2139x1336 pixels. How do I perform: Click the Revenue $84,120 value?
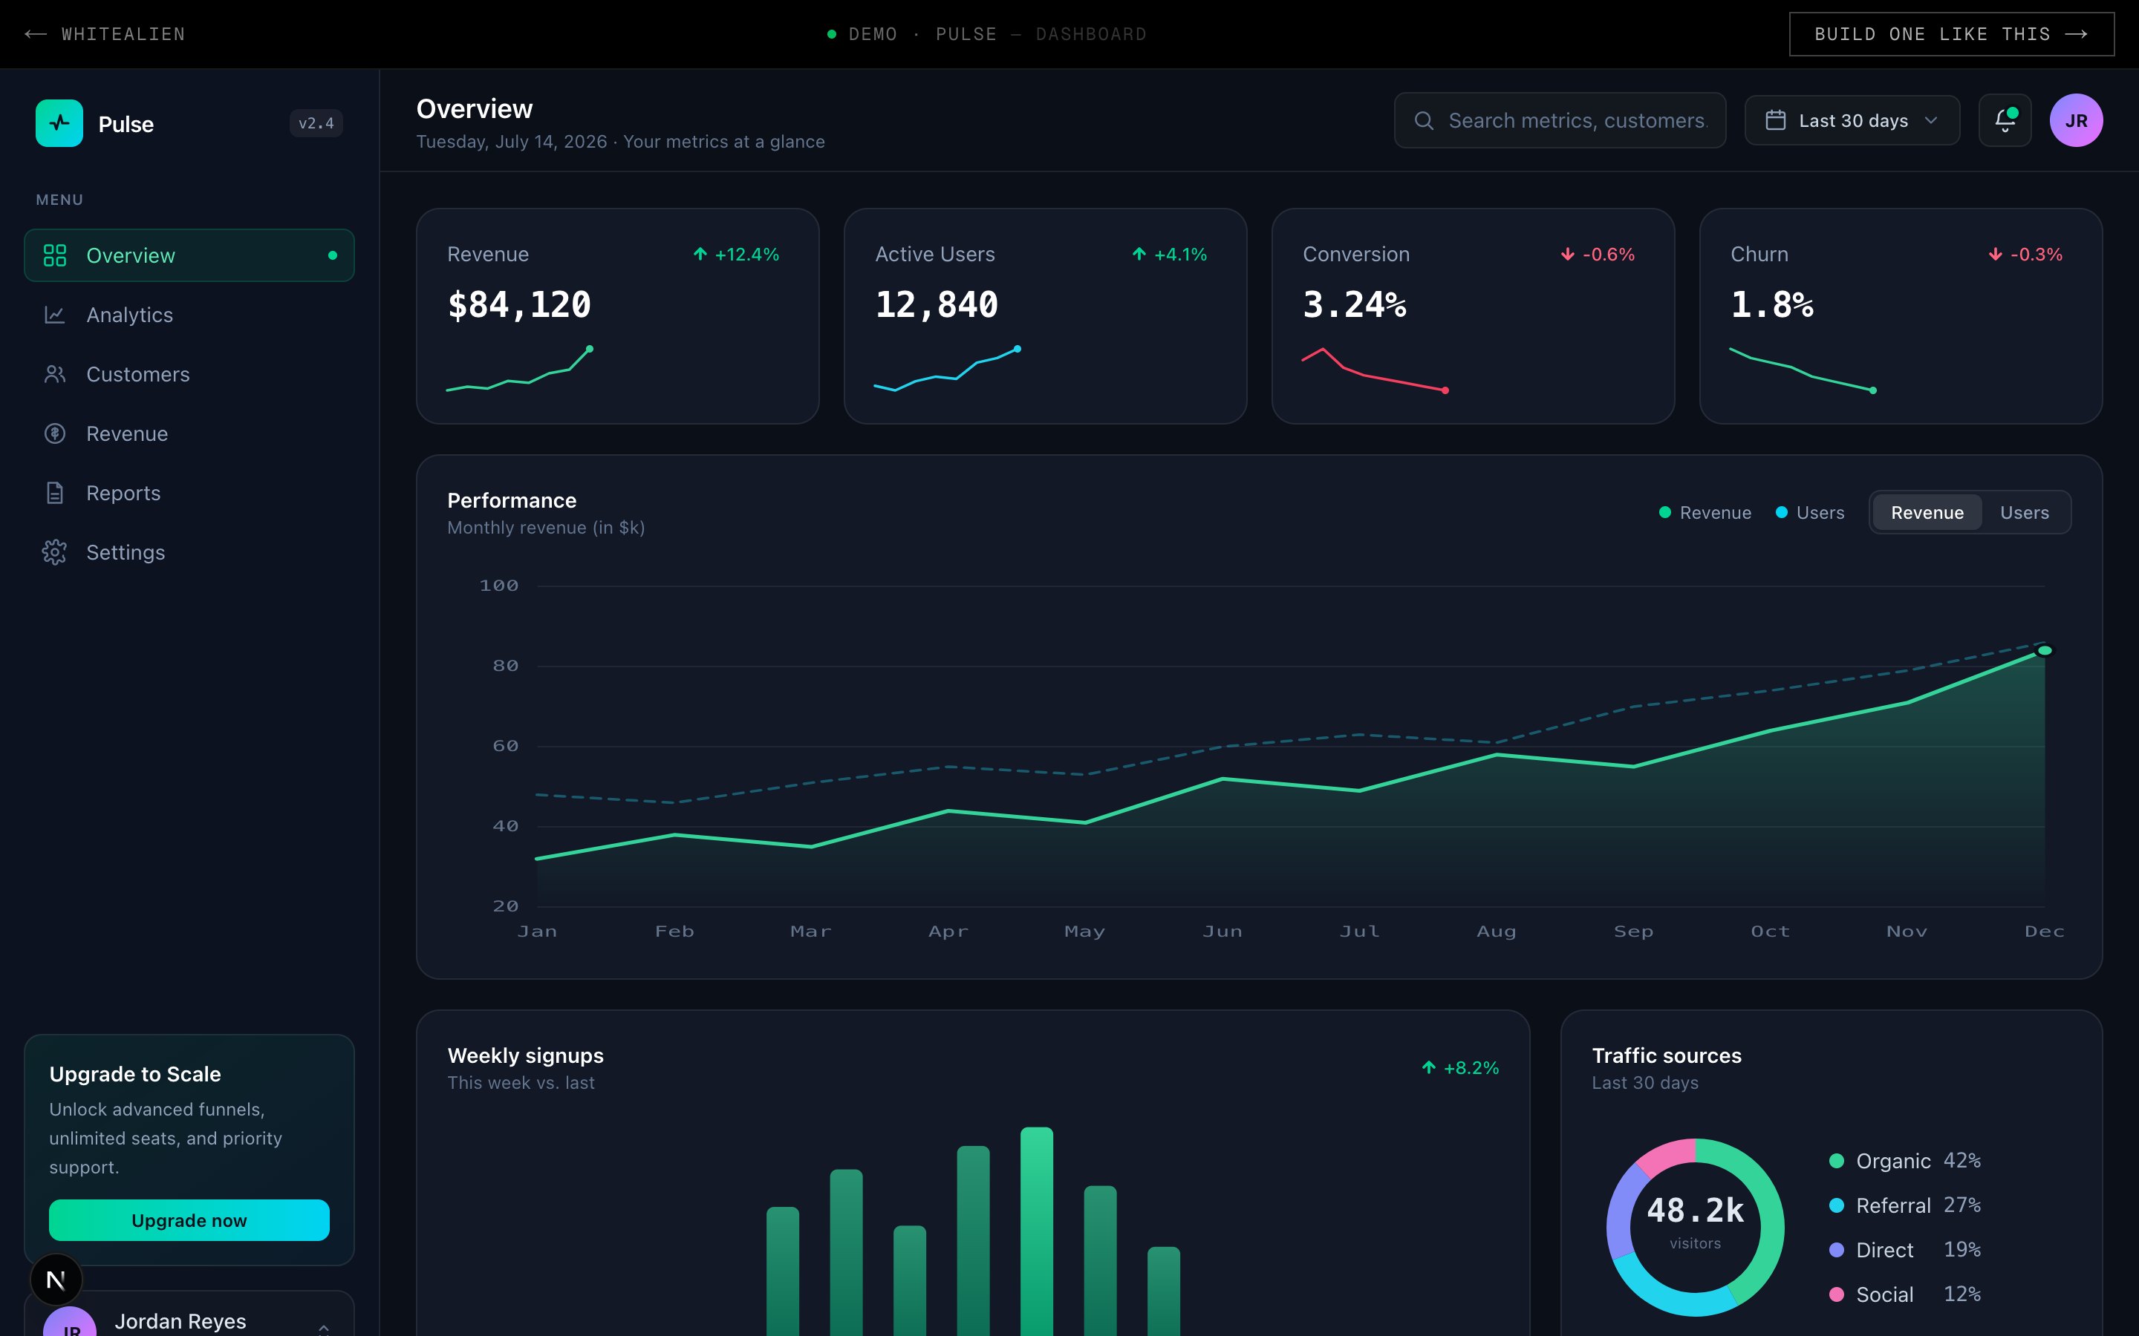click(x=519, y=305)
